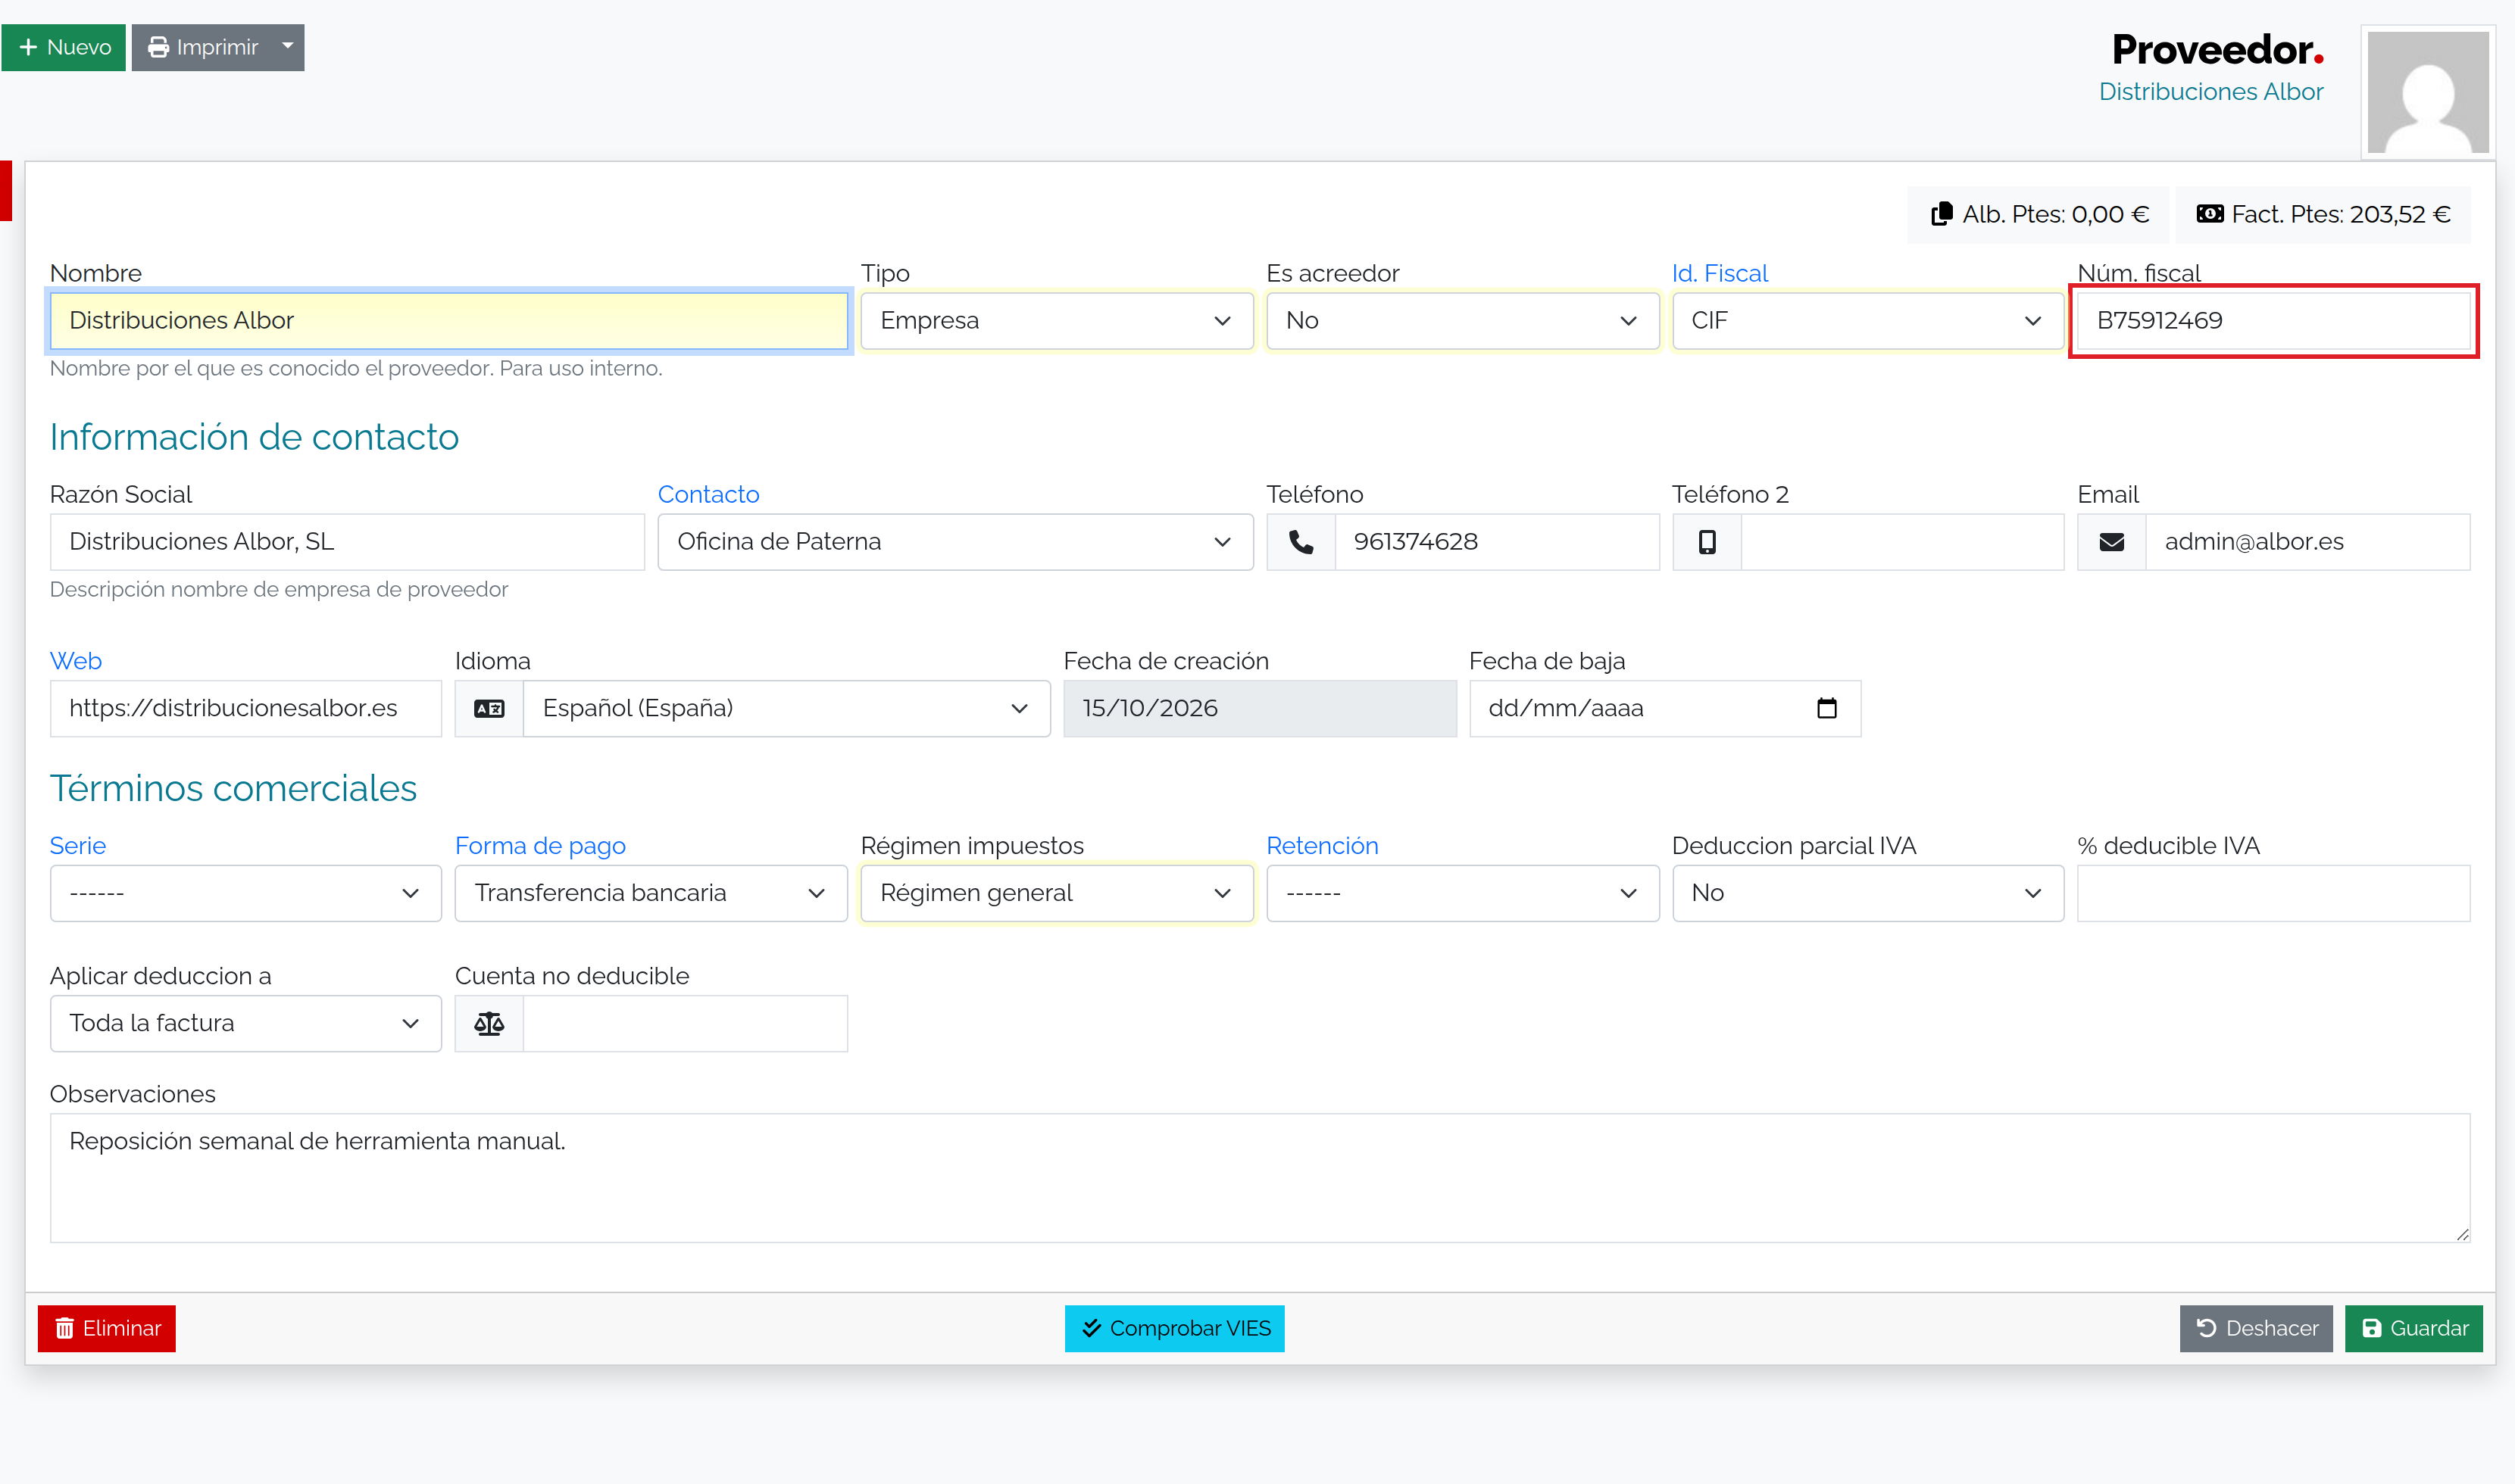Follow the Web label link
The width and height of the screenshot is (2515, 1484).
[x=76, y=662]
